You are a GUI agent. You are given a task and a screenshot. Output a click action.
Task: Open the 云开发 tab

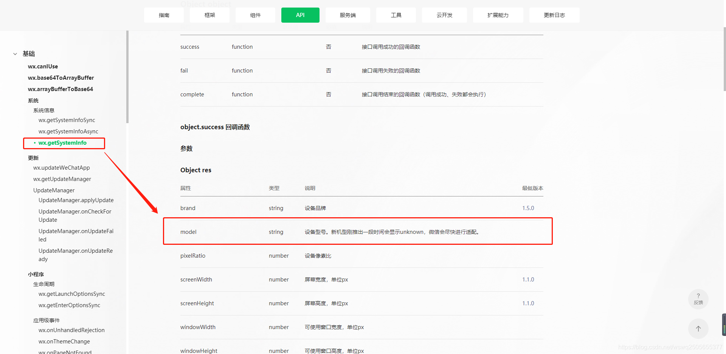click(x=444, y=15)
